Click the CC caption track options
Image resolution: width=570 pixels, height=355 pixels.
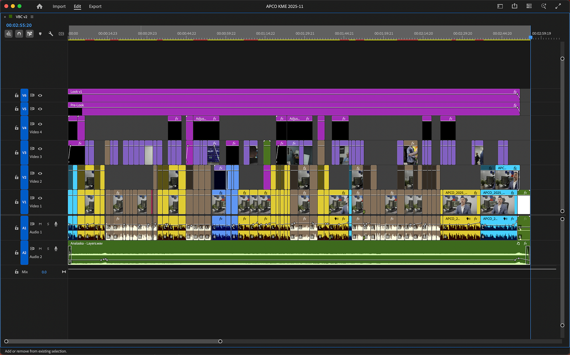click(61, 34)
